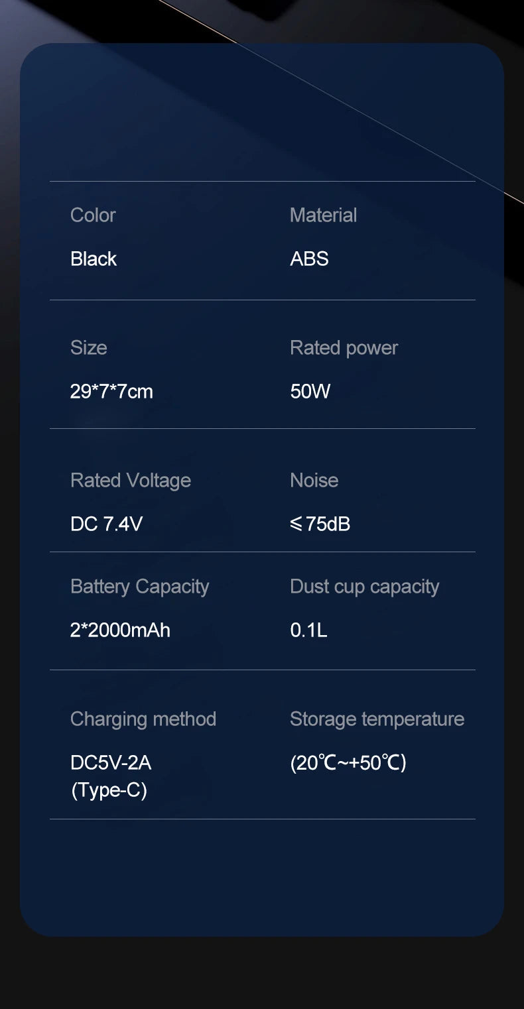Select the (20℃~+50℃) temperature value
Screen dimensions: 524x1009
pos(348,762)
